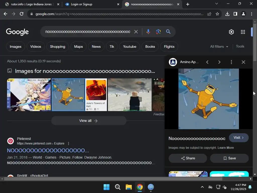Click the horizontal page scrollbar
Image resolution: width=257 pixels, height=193 pixels.
point(113,179)
